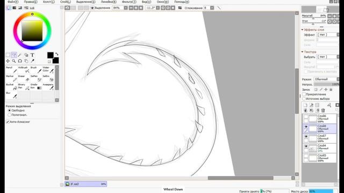The width and height of the screenshot is (344, 193).
Task: Click the Undo button in toolbar
Action: tap(67, 8)
